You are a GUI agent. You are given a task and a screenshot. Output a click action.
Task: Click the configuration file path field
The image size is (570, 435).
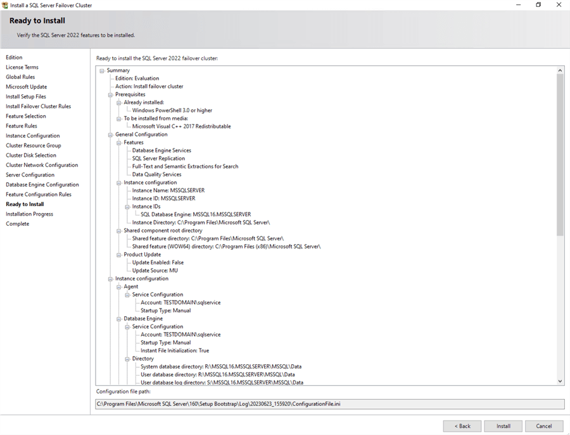pos(330,404)
